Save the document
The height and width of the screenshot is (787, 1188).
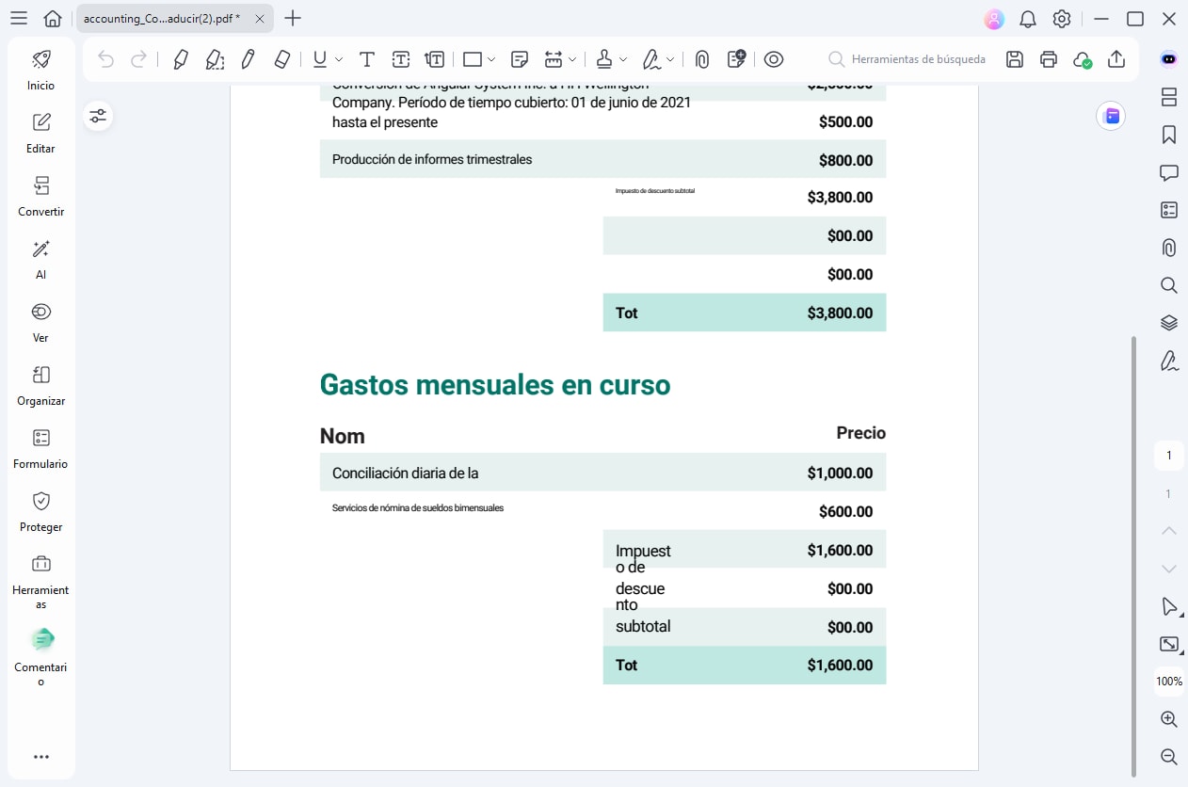pos(1014,58)
